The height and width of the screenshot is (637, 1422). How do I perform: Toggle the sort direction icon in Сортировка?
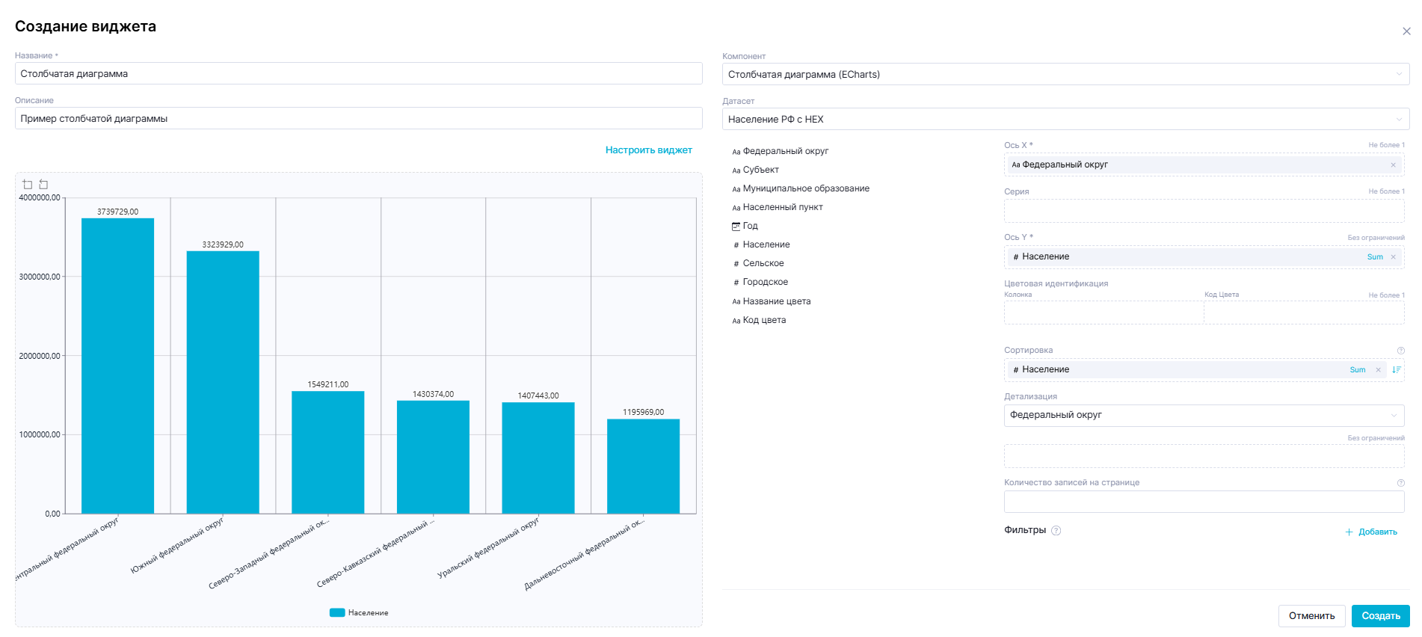pyautogui.click(x=1396, y=370)
